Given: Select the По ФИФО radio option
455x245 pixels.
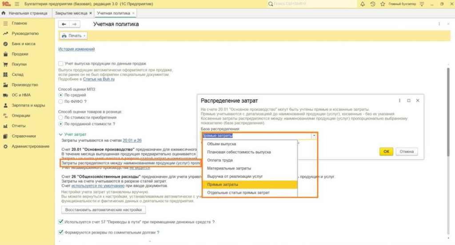Looking at the screenshot, I should coord(61,101).
